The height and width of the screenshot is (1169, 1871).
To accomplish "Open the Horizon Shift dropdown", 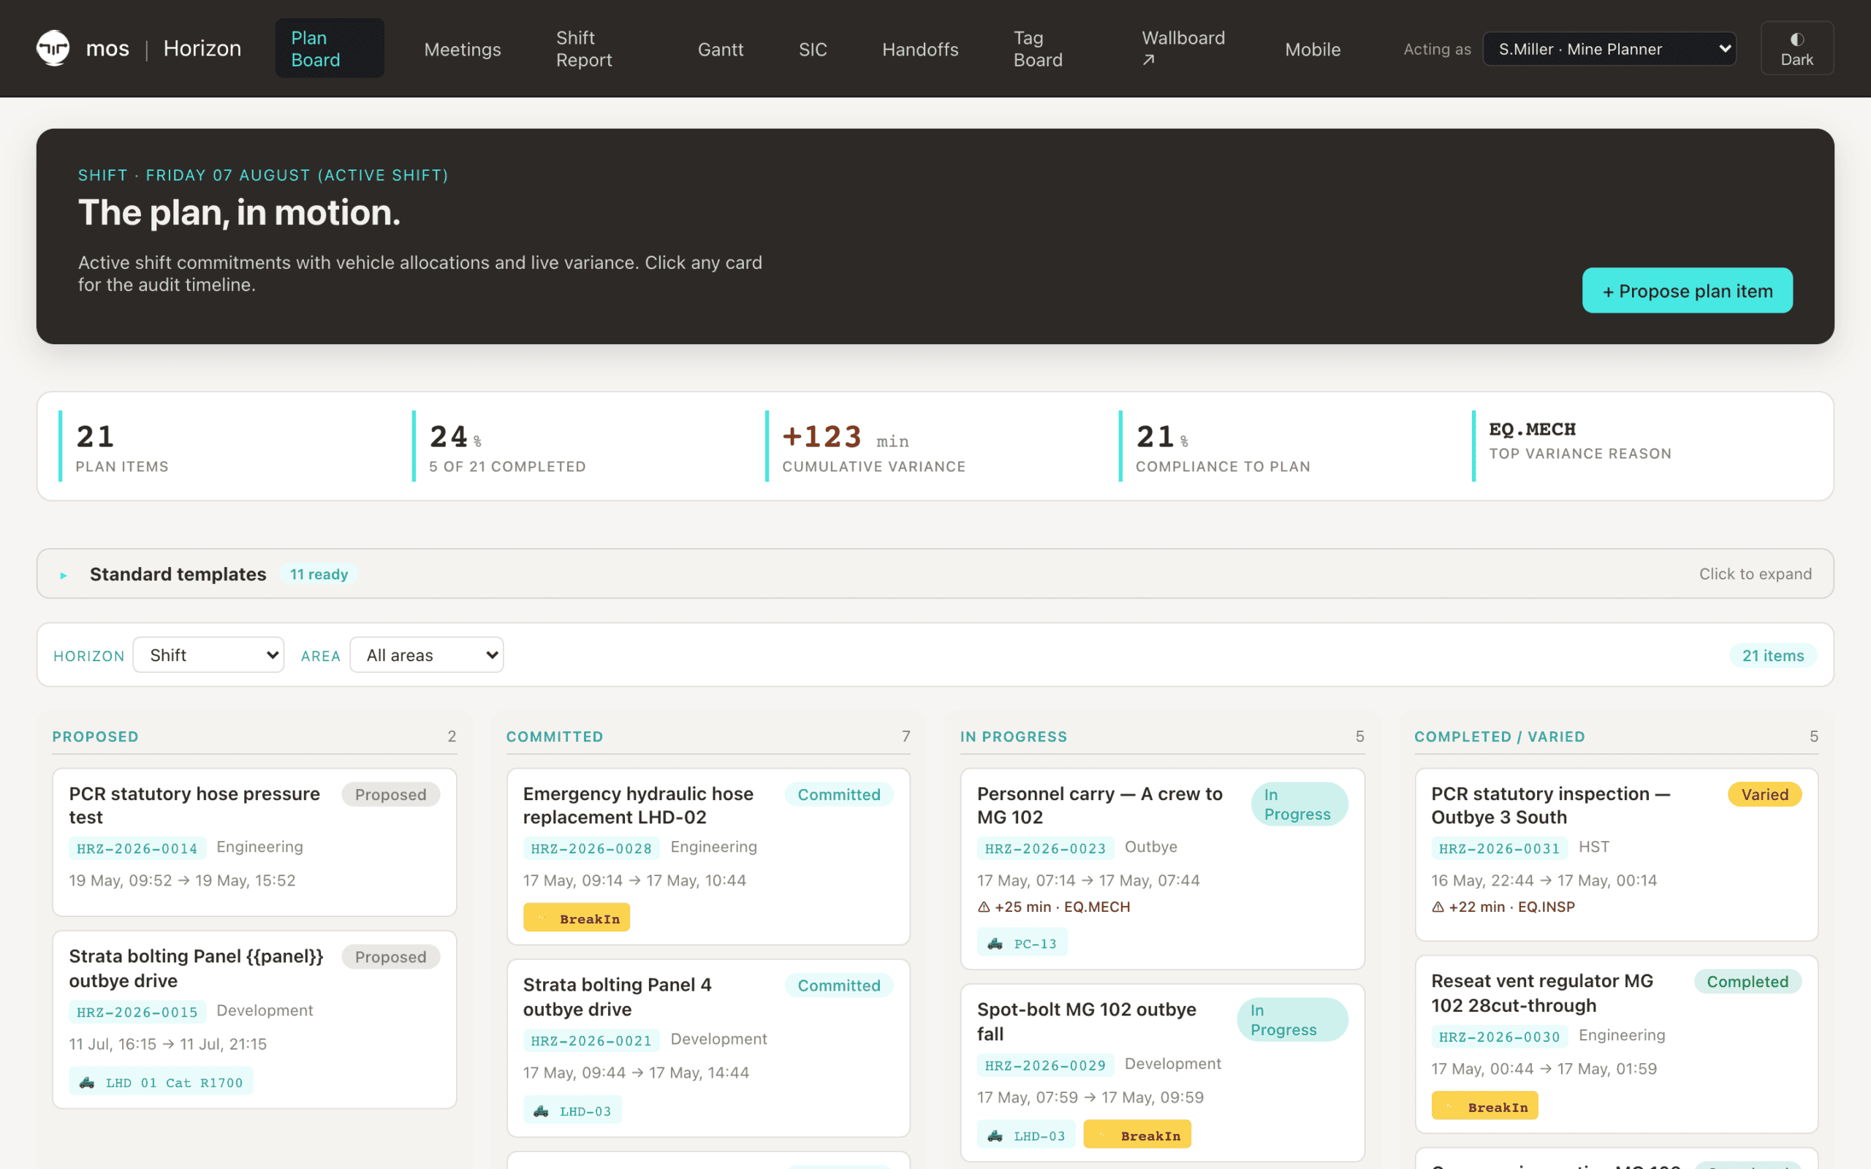I will [x=209, y=655].
